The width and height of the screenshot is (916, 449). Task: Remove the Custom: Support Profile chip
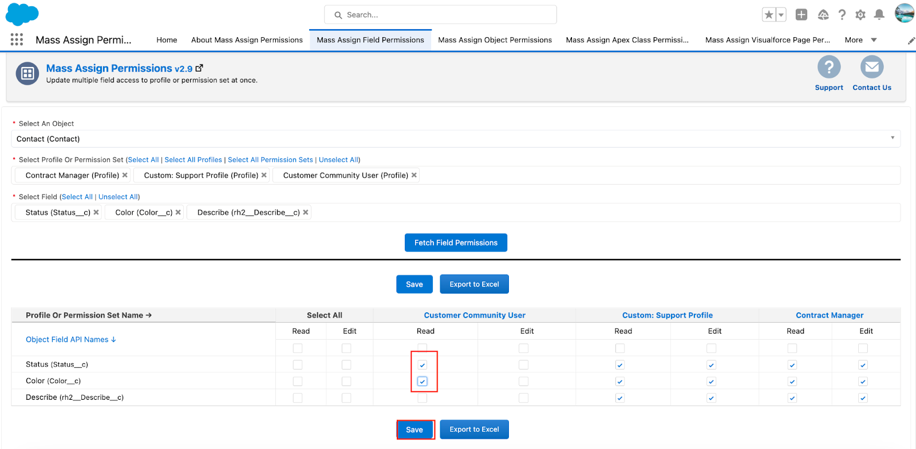(264, 175)
